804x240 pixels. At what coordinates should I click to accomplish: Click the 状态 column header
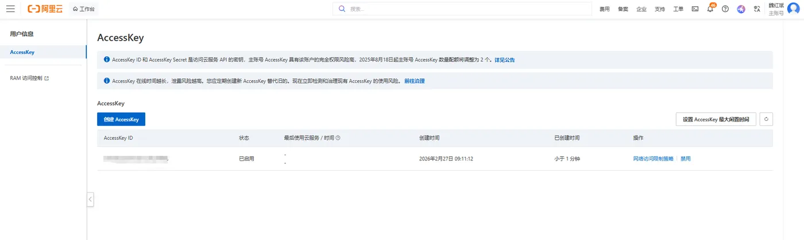(244, 138)
